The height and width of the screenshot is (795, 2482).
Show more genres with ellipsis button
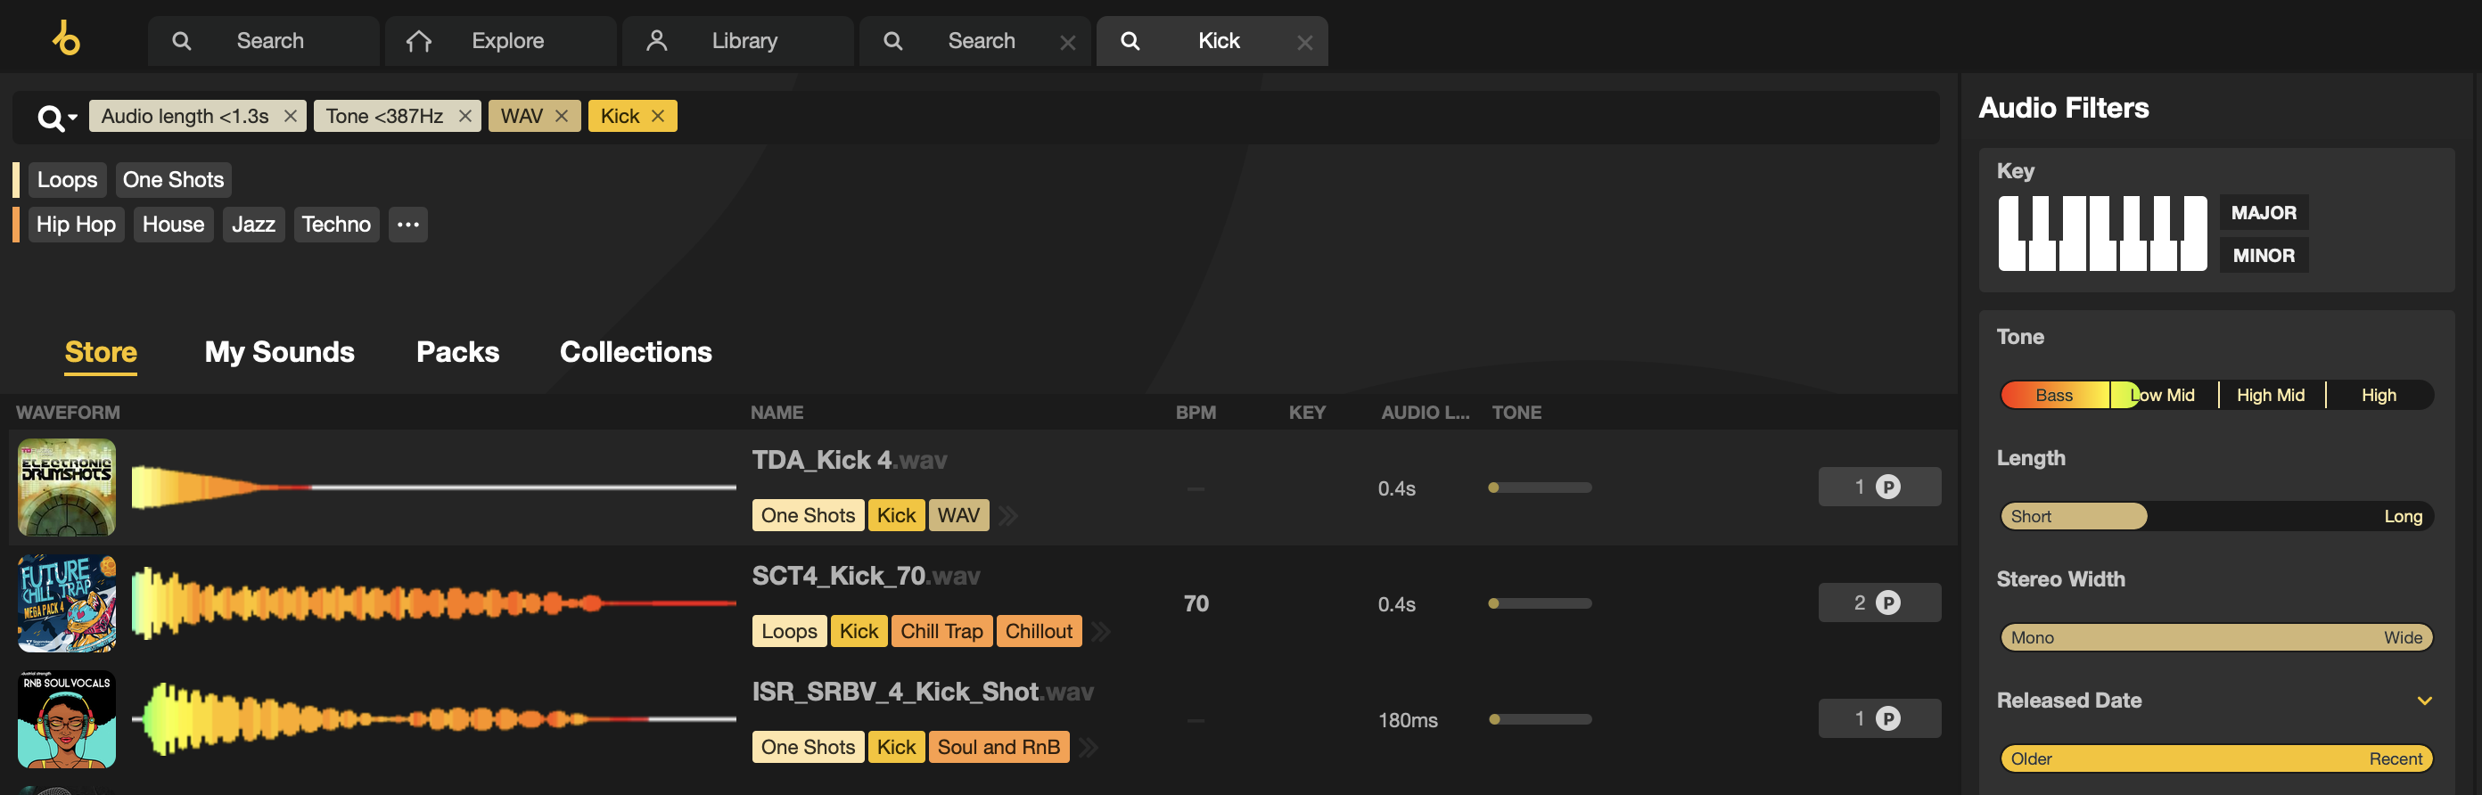click(x=408, y=225)
